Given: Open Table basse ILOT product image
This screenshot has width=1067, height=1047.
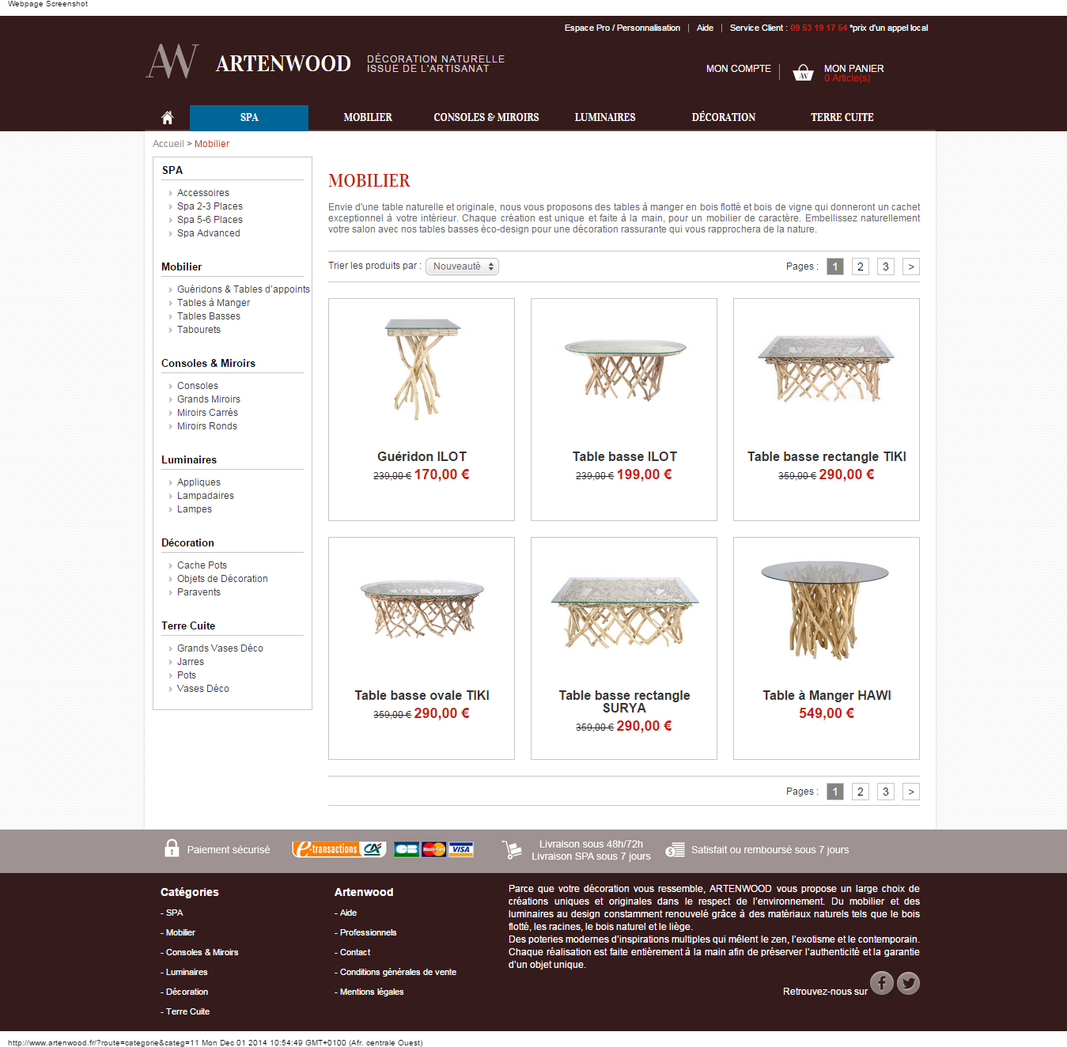Looking at the screenshot, I should pyautogui.click(x=625, y=369).
